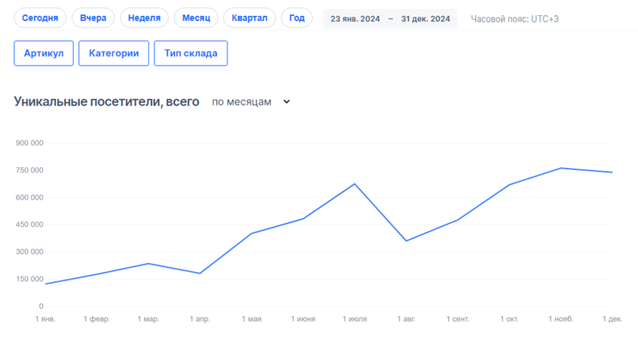The width and height of the screenshot is (638, 343).
Task: Open the Артикул tab
Action: 44,54
